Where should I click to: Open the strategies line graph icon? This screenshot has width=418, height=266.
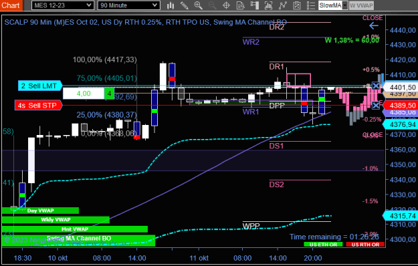(x=283, y=5)
